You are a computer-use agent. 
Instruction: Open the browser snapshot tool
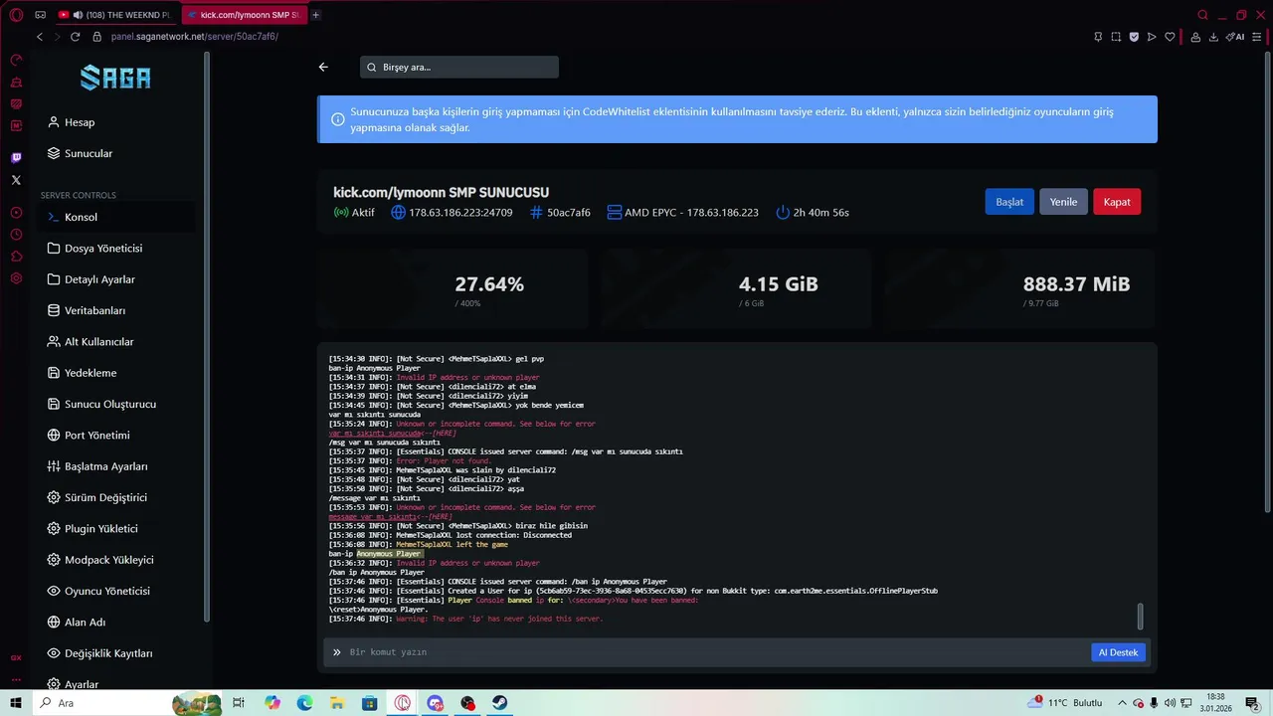click(1116, 37)
